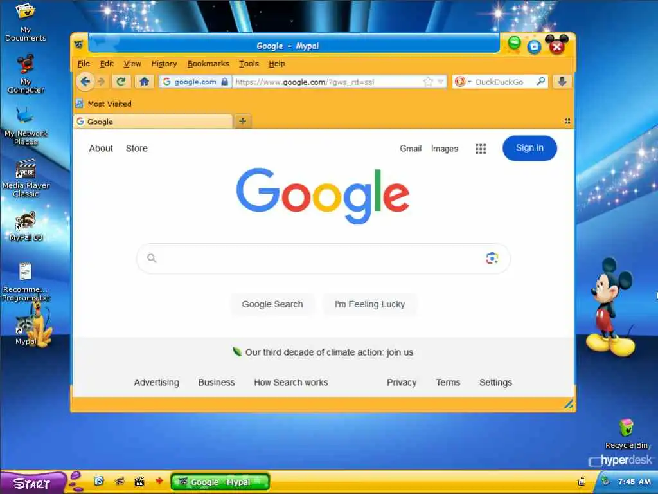
Task: Open the Tools menu
Action: point(249,64)
